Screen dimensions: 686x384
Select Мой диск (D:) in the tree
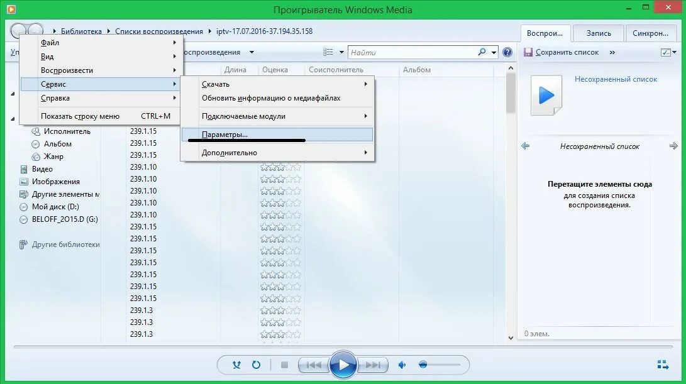click(55, 207)
